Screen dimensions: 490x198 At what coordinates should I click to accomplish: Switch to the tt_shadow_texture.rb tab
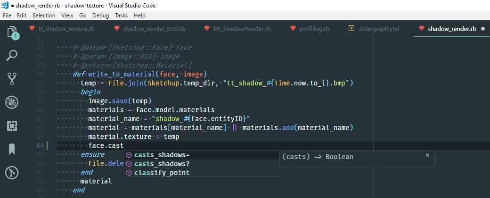tap(66, 29)
